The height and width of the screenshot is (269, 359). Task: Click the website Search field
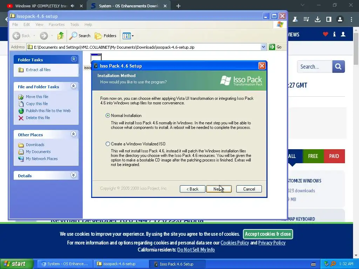314,67
